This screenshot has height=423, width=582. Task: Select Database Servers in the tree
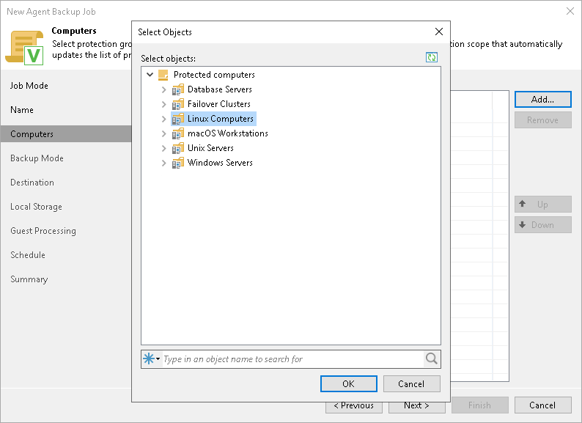pos(220,89)
